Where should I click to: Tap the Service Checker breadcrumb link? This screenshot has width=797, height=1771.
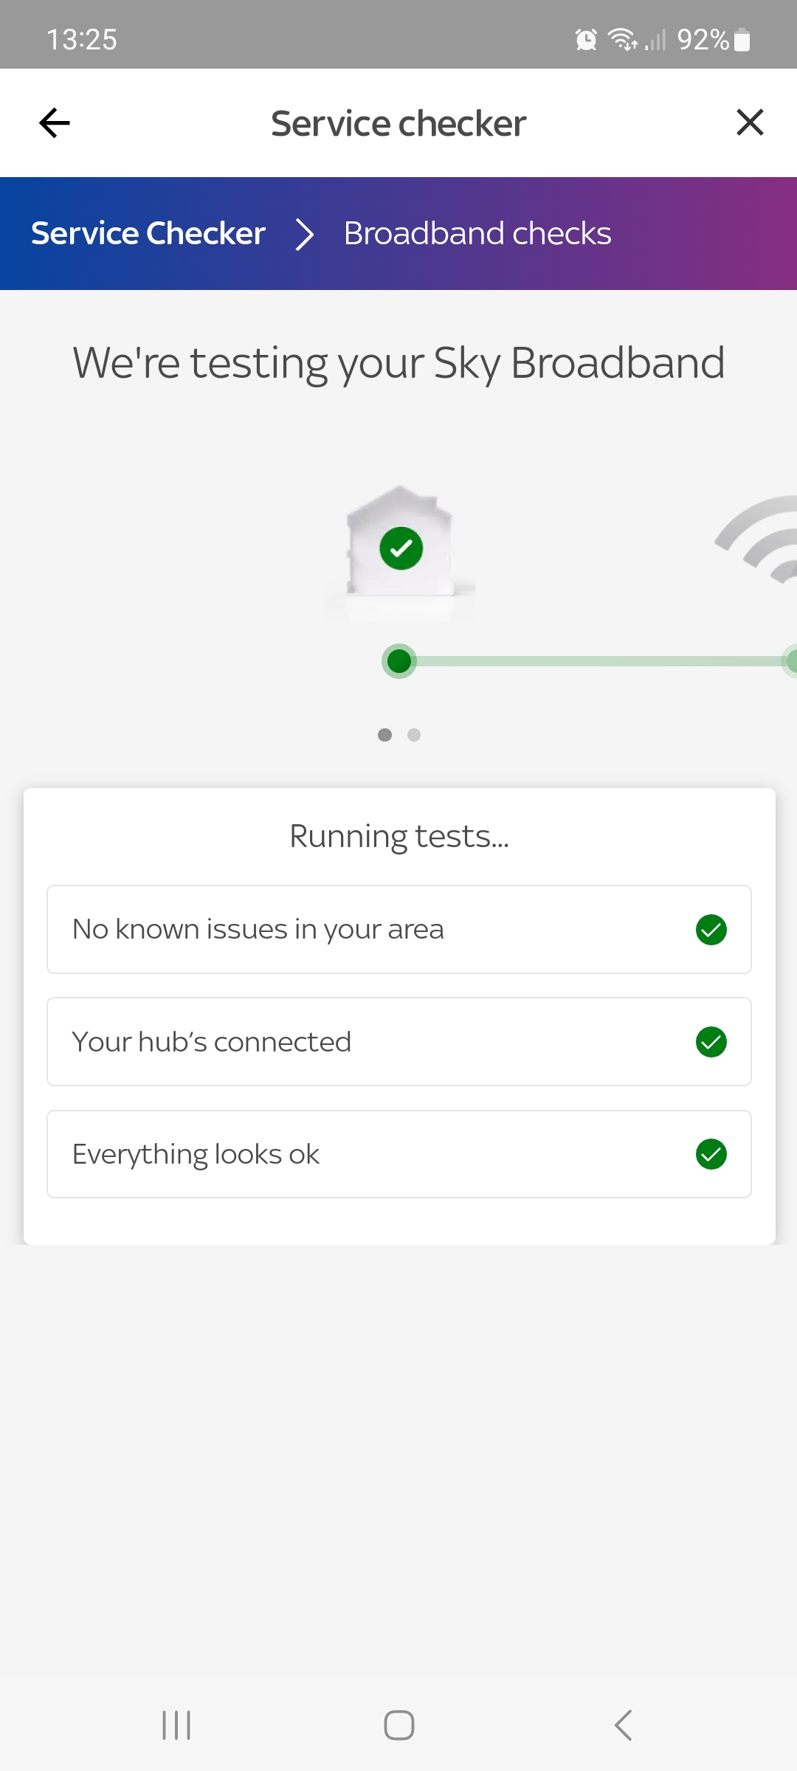tap(148, 233)
